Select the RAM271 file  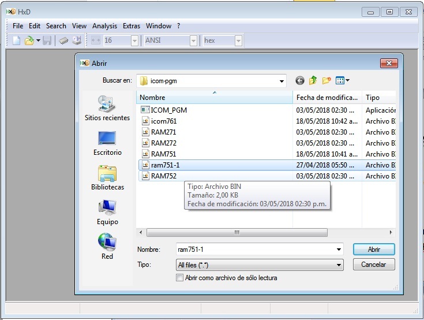[x=164, y=132]
